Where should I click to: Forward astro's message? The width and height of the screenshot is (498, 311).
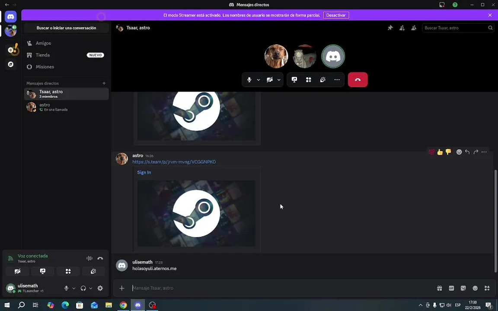tap(476, 152)
